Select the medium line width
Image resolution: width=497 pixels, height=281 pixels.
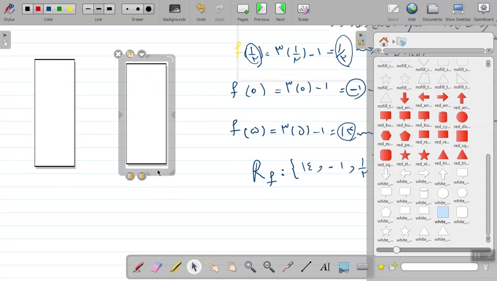coord(99,9)
